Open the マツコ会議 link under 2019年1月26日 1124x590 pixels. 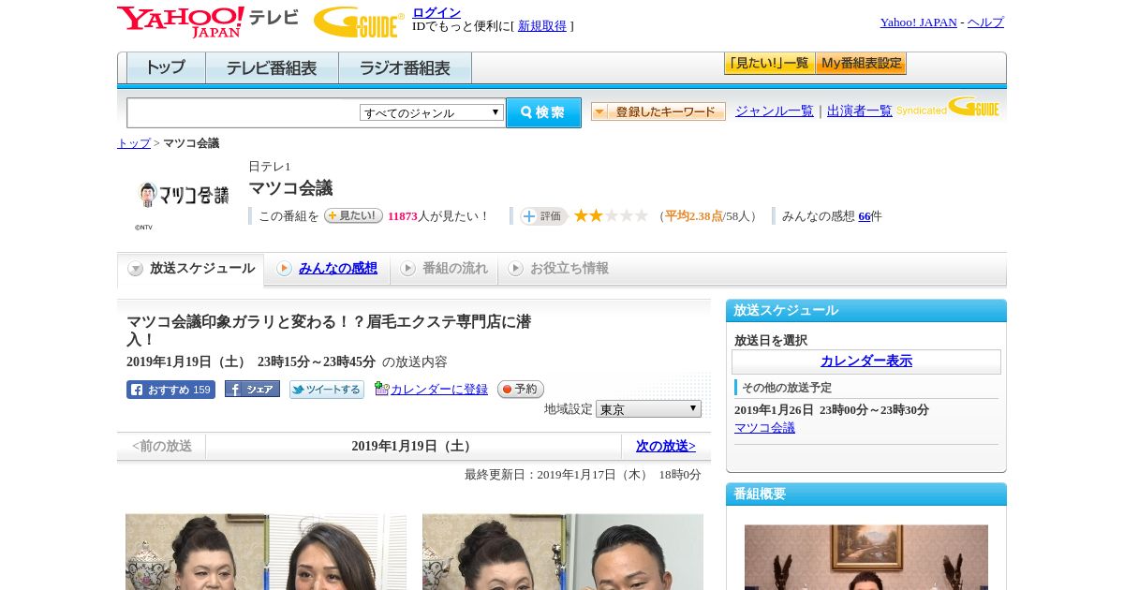[764, 428]
